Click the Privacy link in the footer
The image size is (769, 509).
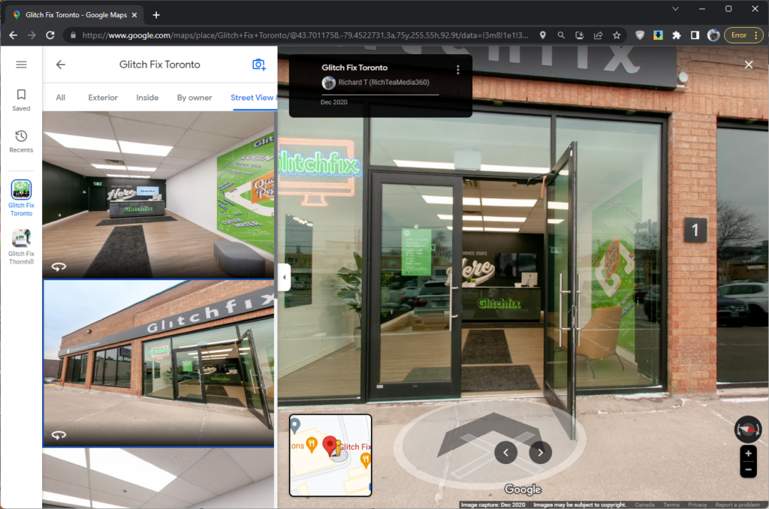[x=697, y=504]
